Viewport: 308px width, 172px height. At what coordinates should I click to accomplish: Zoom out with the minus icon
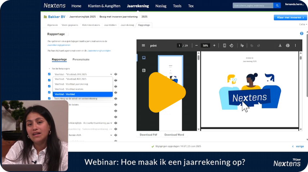pos(196,46)
